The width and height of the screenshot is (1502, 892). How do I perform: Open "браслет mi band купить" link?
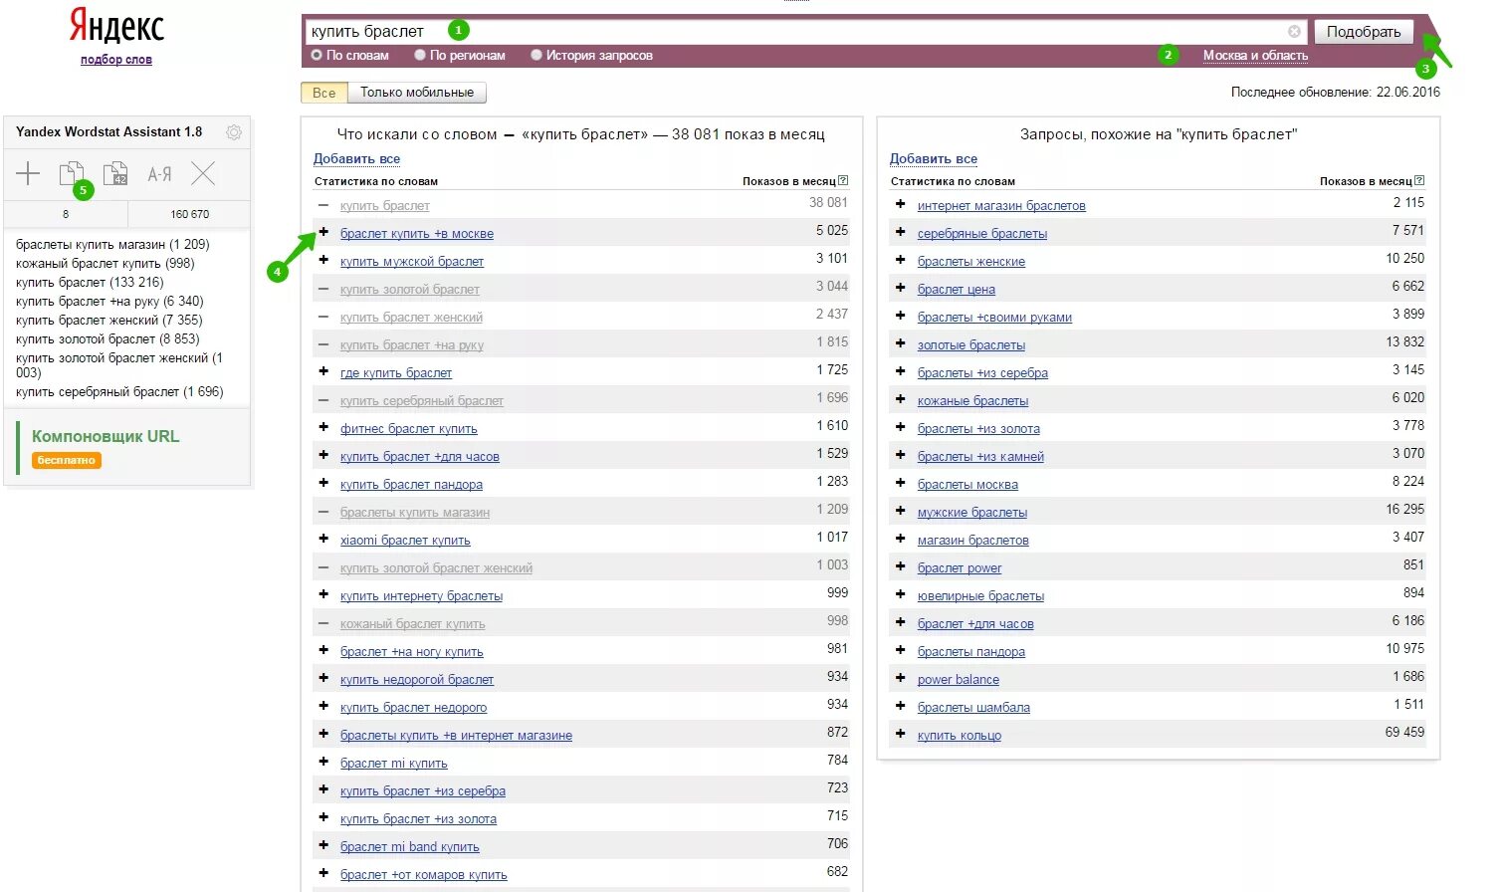click(x=410, y=847)
